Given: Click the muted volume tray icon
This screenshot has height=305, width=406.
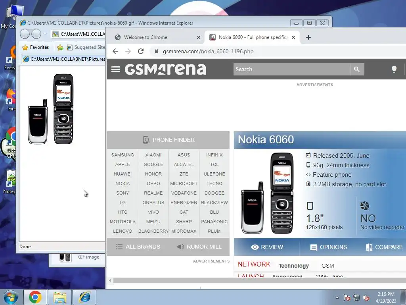Looking at the screenshot, I should pyautogui.click(x=366, y=297).
